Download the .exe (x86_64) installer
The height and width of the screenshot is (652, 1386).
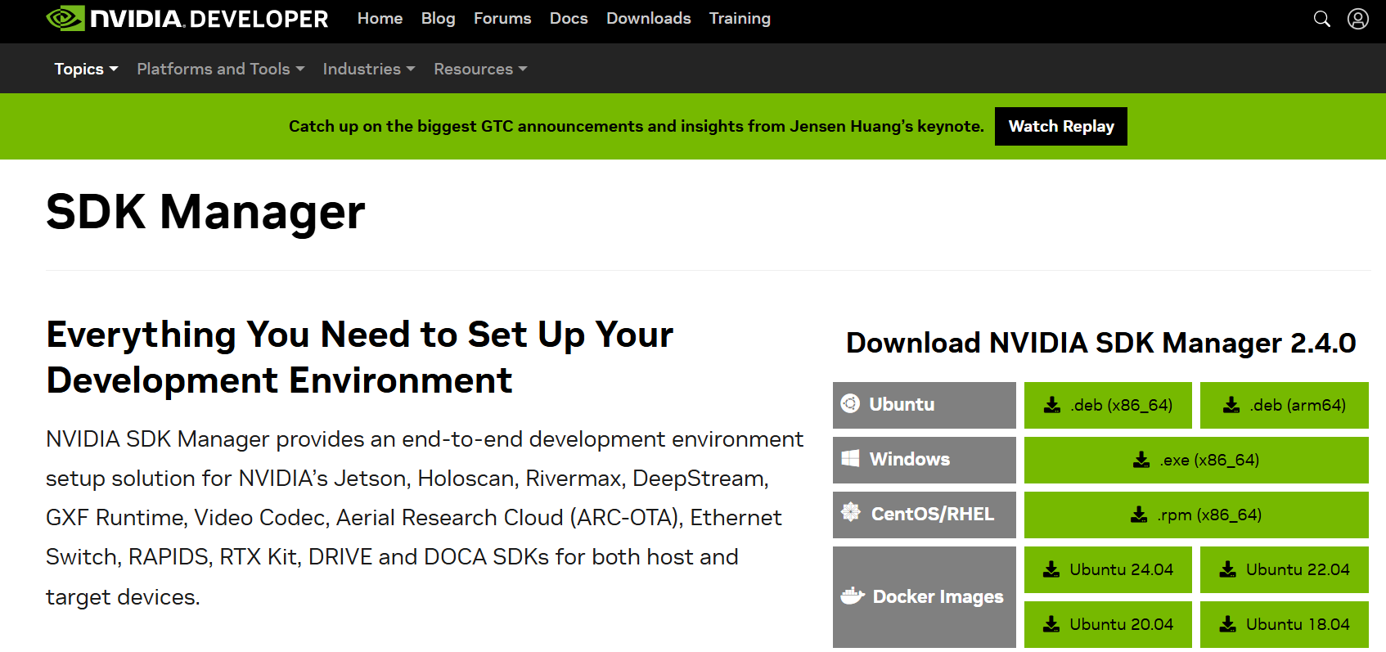point(1196,460)
